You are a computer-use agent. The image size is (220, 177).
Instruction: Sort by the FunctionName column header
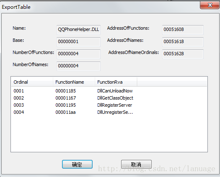(74, 82)
